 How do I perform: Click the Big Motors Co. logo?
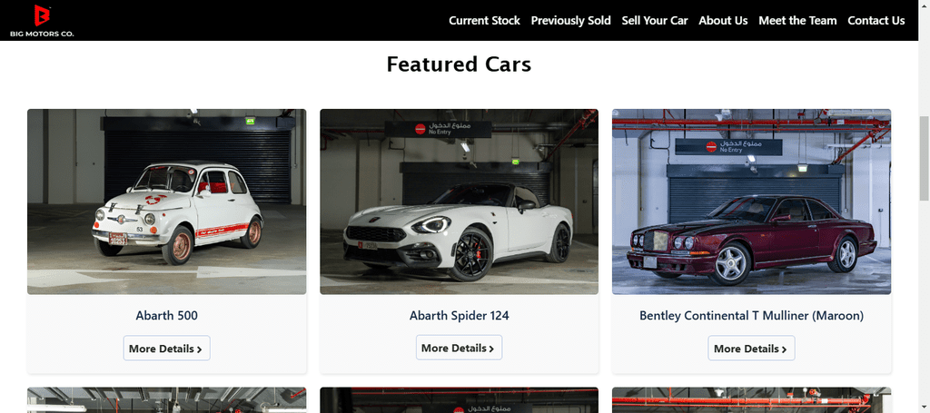42,21
